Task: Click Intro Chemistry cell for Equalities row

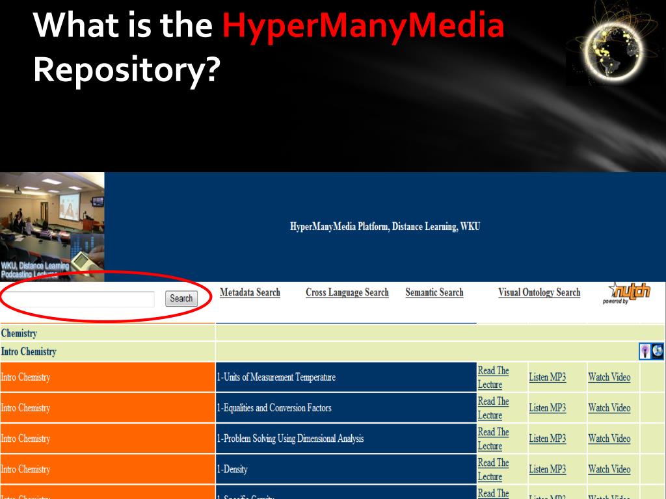Action: coord(107,408)
